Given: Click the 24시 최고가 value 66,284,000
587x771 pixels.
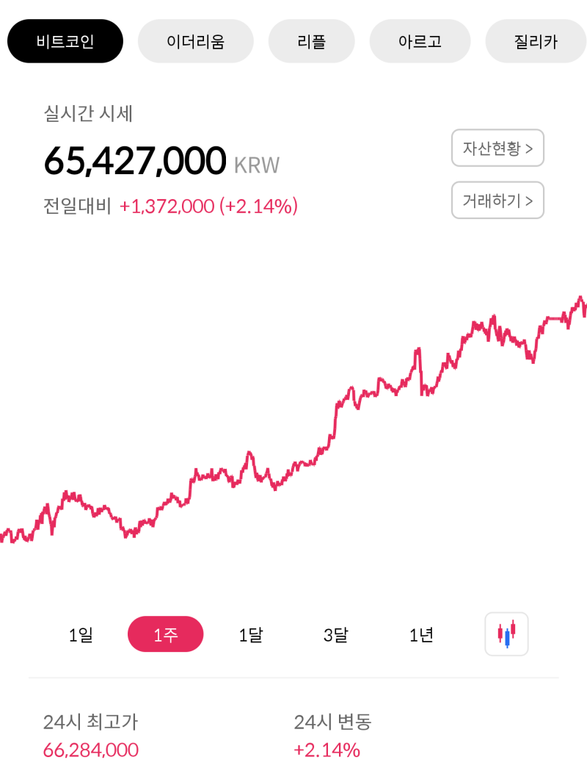Looking at the screenshot, I should (x=90, y=750).
